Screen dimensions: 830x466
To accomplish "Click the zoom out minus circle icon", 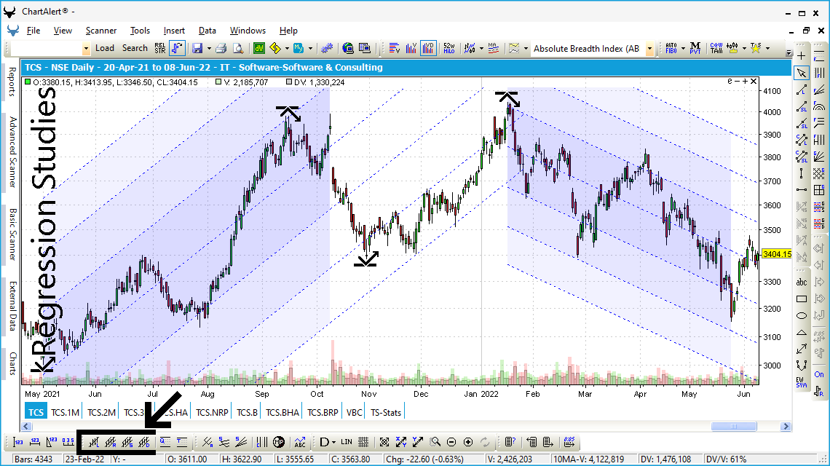I will tap(451, 442).
